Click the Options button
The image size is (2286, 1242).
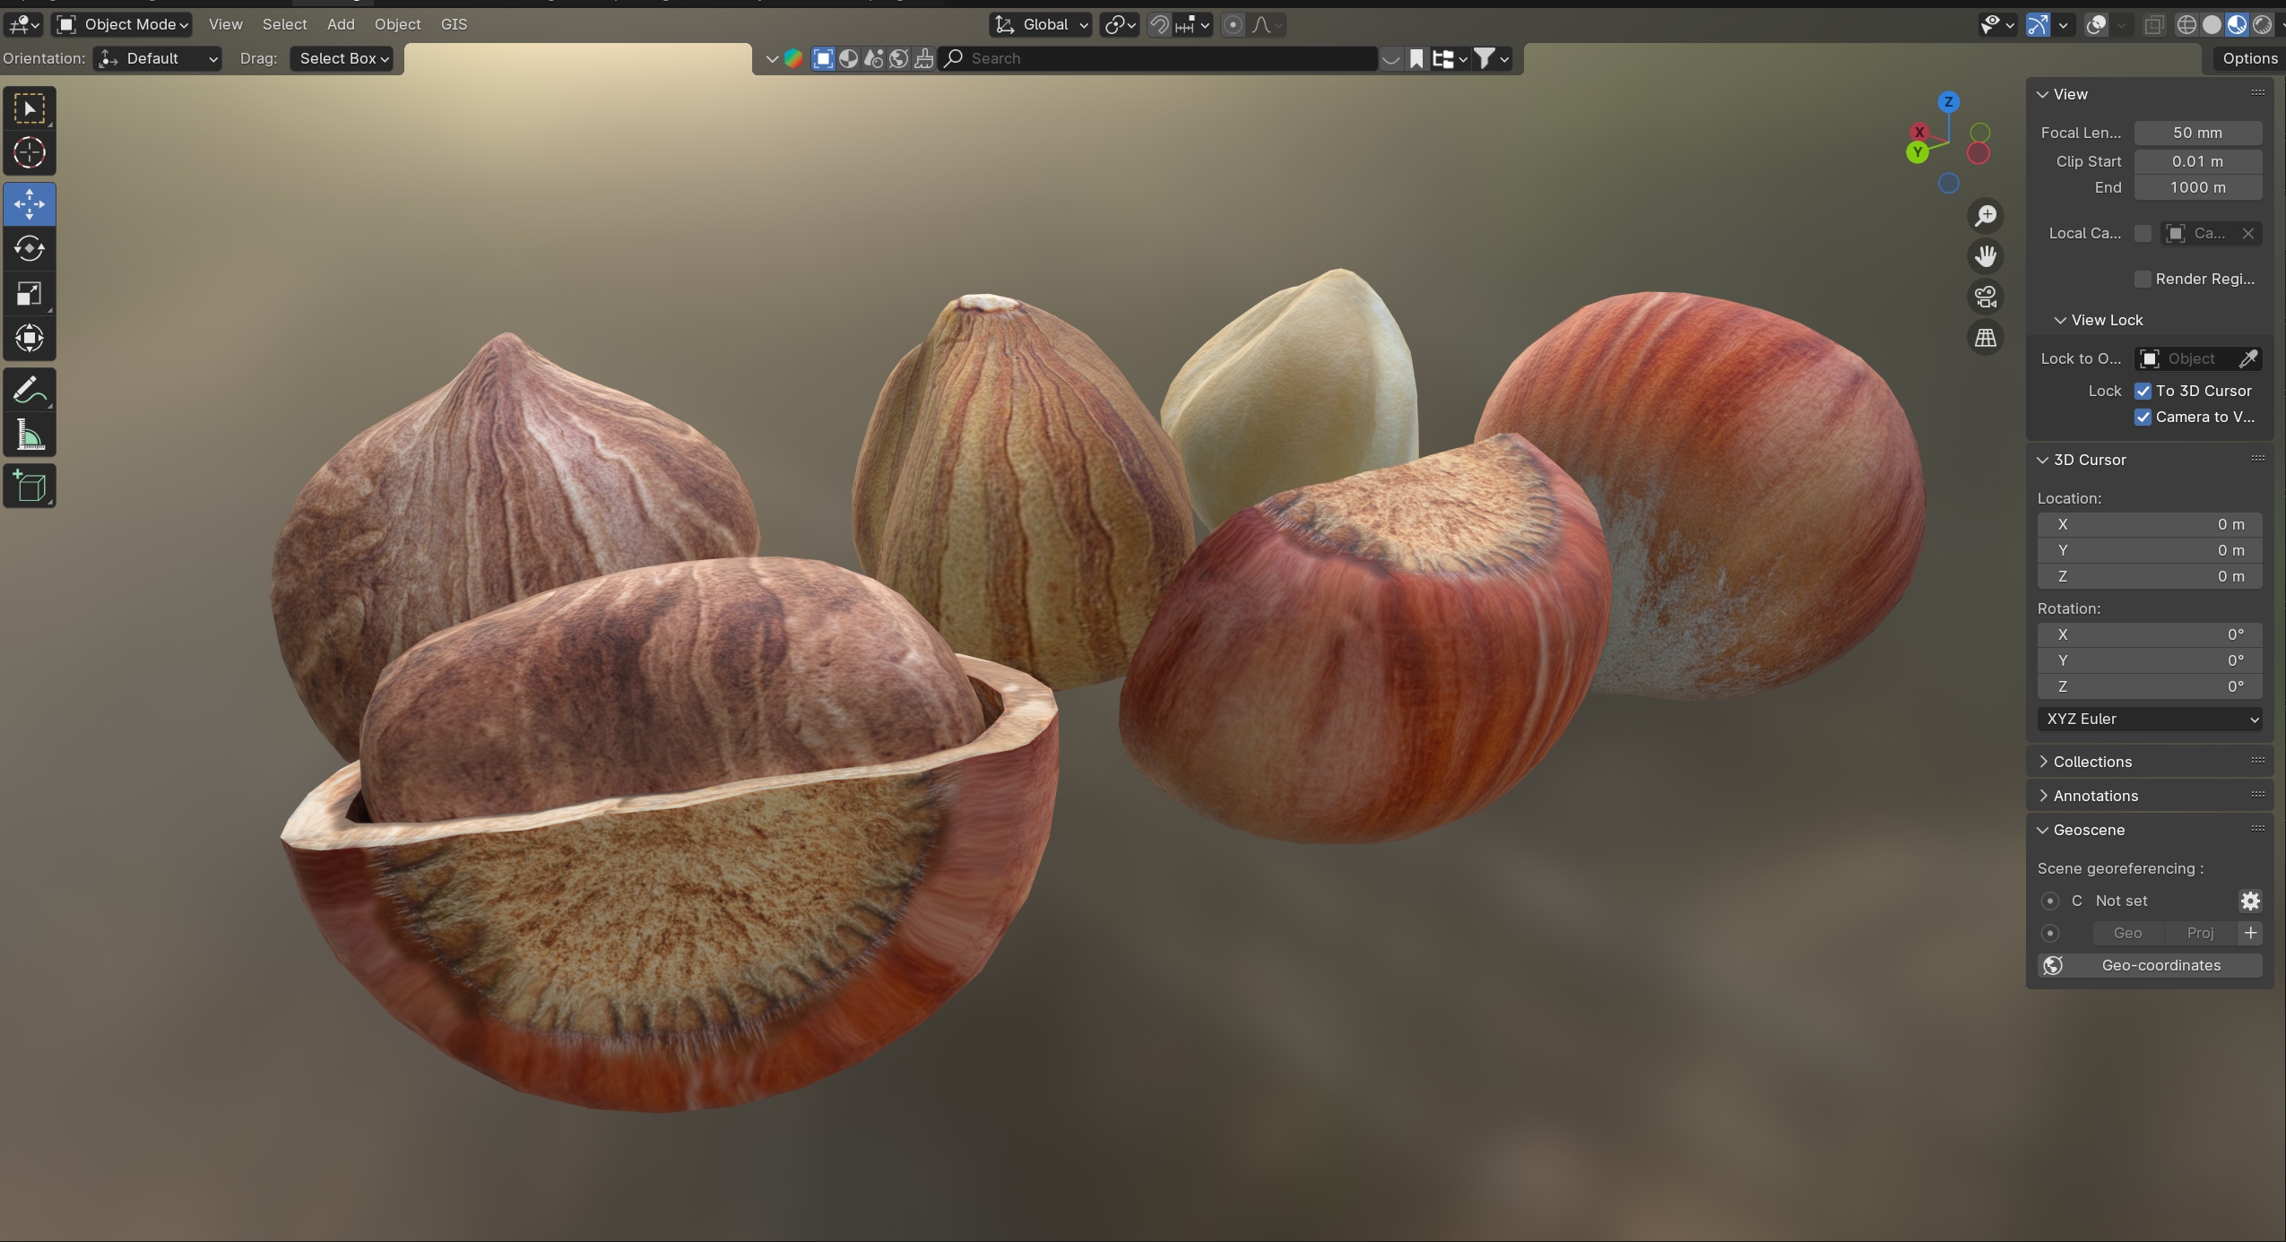tap(2249, 58)
